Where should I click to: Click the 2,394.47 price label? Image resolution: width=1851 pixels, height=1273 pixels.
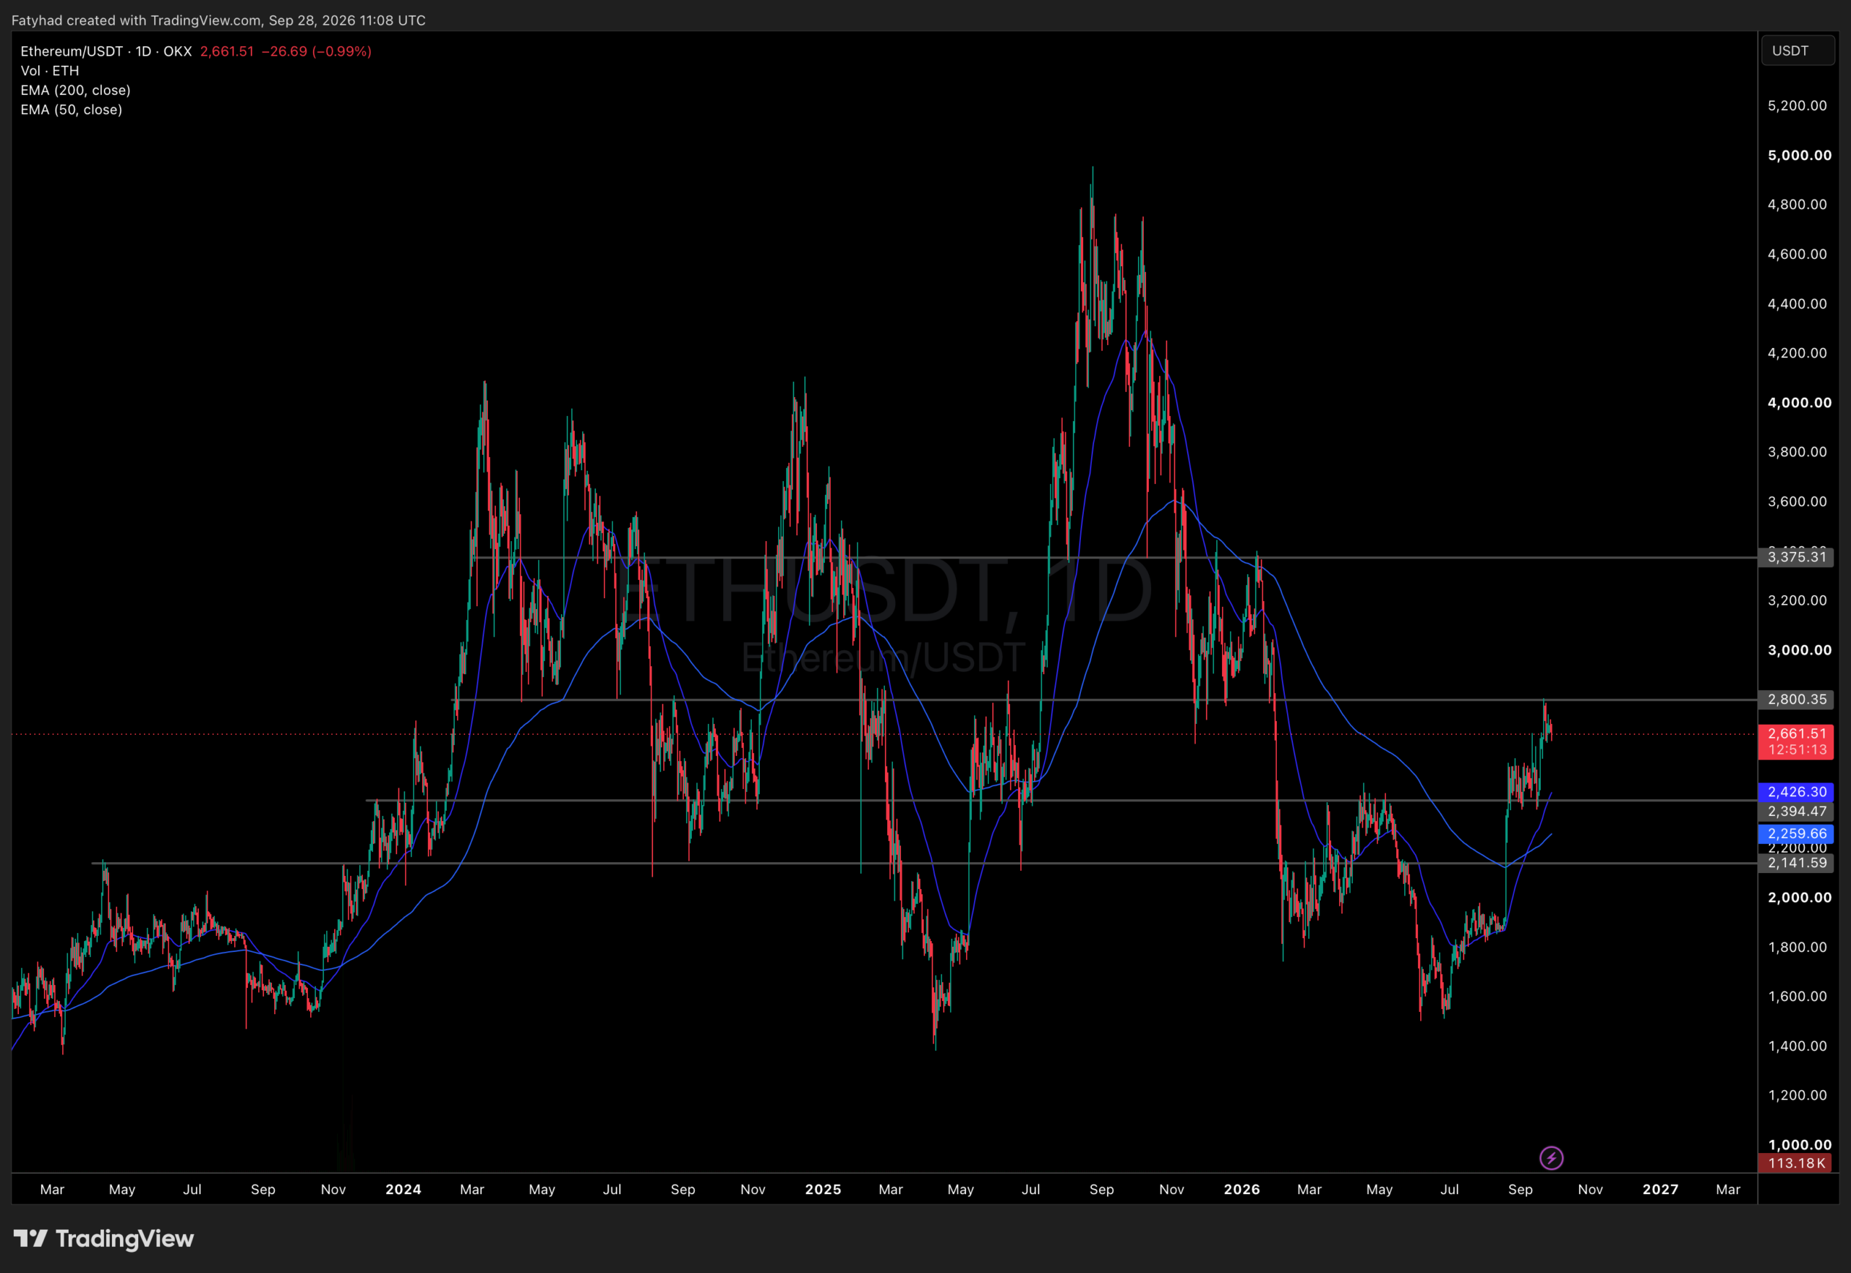coord(1796,812)
